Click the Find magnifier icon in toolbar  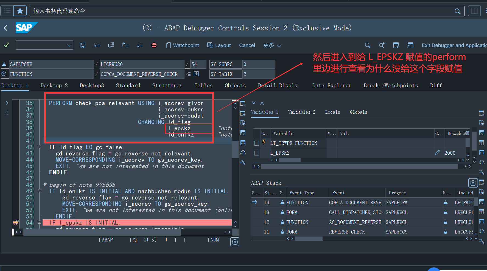tap(368, 45)
